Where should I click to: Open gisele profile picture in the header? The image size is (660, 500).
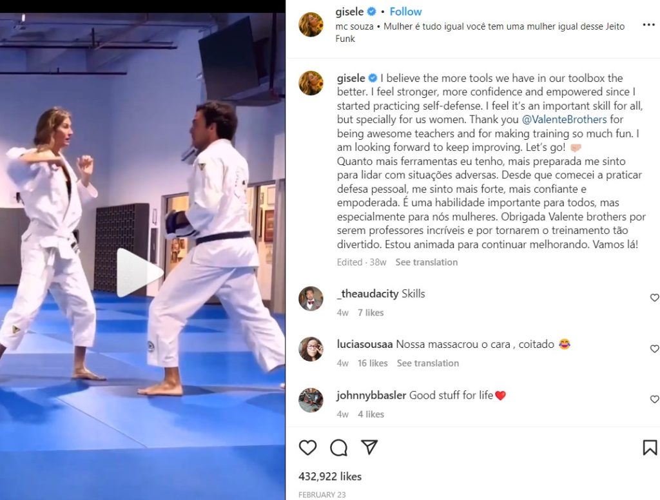click(311, 24)
